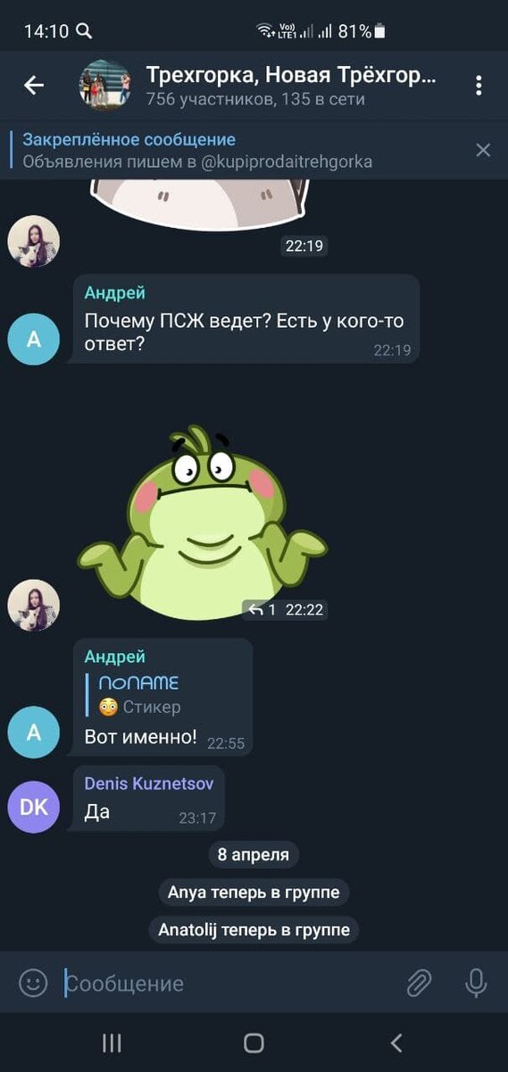Viewport: 508px width, 1072px height.
Task: Tap Denis Kuznetsov sender name
Action: coord(149,783)
